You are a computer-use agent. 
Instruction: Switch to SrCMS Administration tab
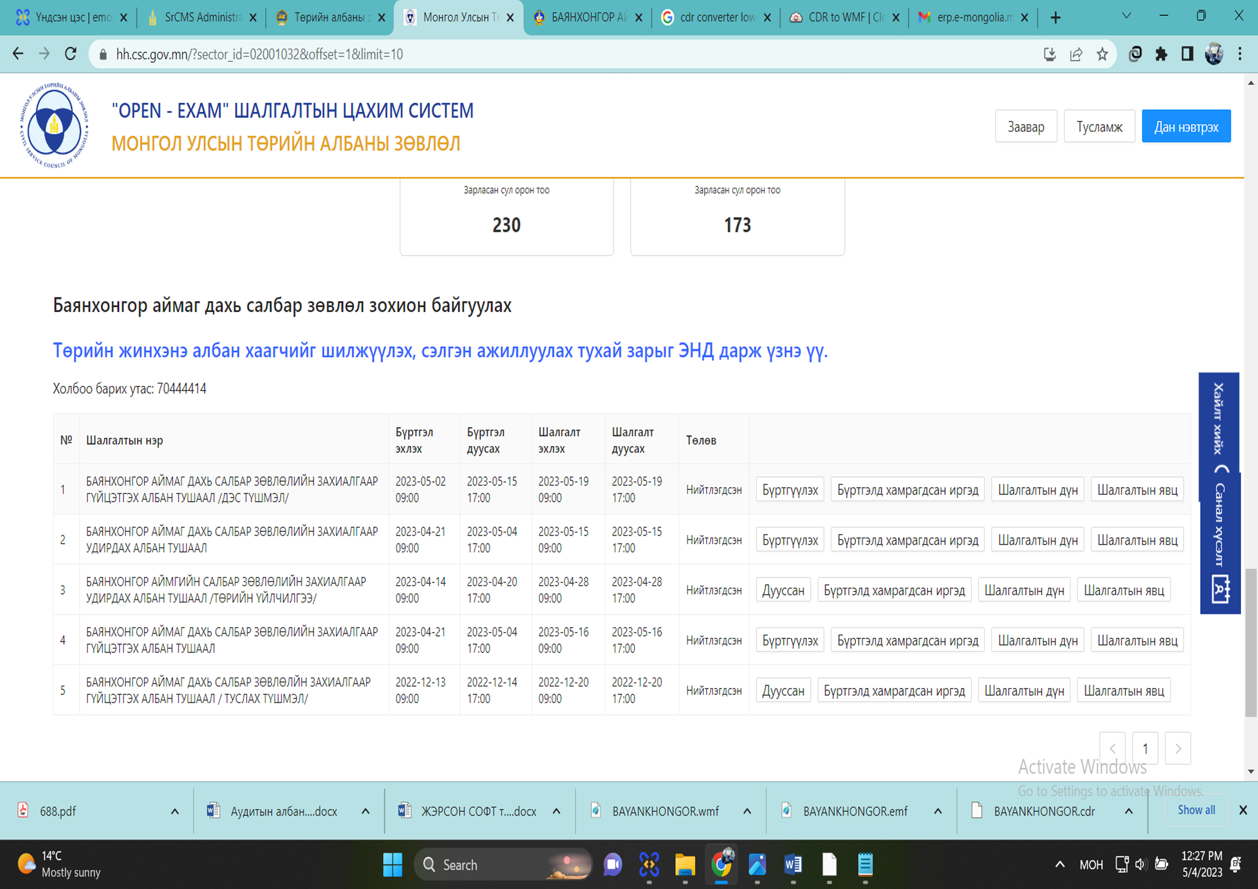pos(203,18)
